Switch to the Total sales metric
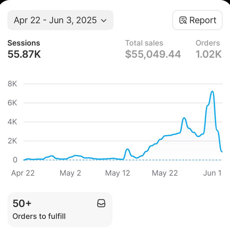The width and height of the screenshot is (230, 231). click(x=144, y=43)
